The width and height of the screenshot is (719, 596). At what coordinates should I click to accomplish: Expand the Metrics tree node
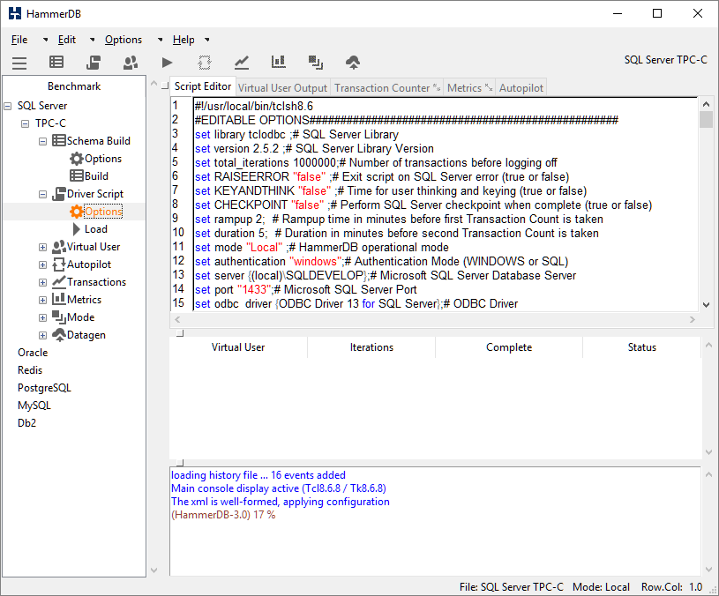pos(42,300)
